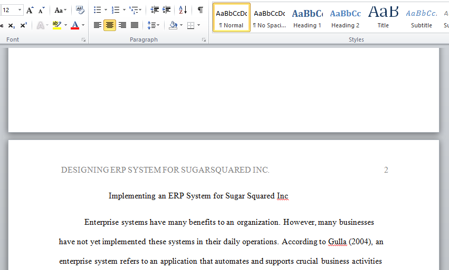Open the Bullets dropdown arrow
The height and width of the screenshot is (270, 449).
(x=106, y=10)
